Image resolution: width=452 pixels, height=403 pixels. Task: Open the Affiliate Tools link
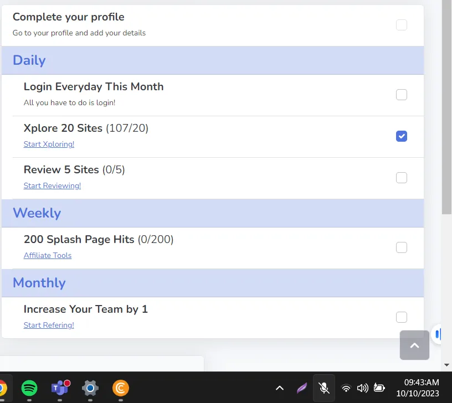(x=48, y=255)
